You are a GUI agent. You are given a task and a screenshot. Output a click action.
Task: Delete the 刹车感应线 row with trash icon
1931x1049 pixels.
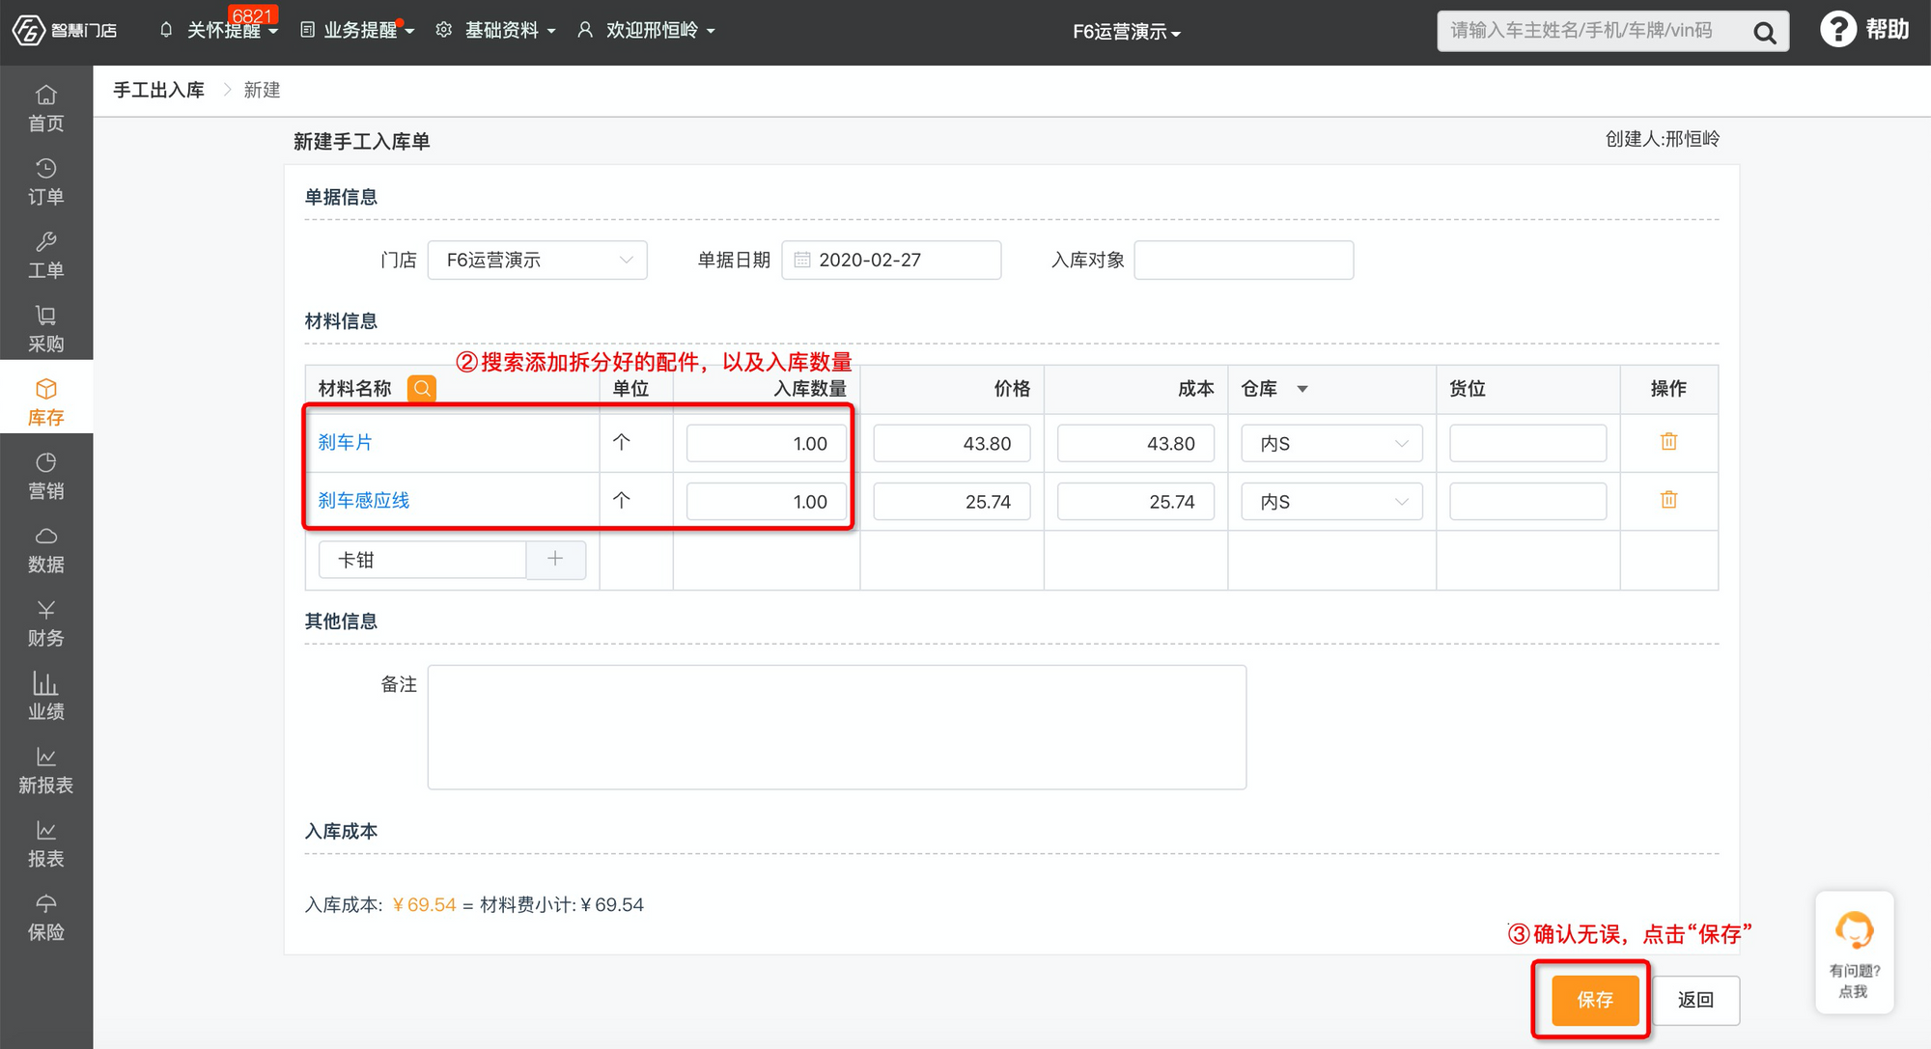click(1668, 499)
